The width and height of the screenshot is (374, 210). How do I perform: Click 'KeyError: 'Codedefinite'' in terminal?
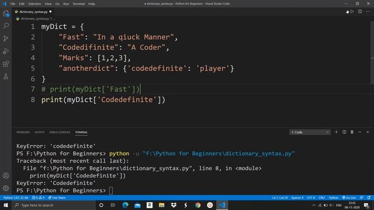[x=56, y=183]
